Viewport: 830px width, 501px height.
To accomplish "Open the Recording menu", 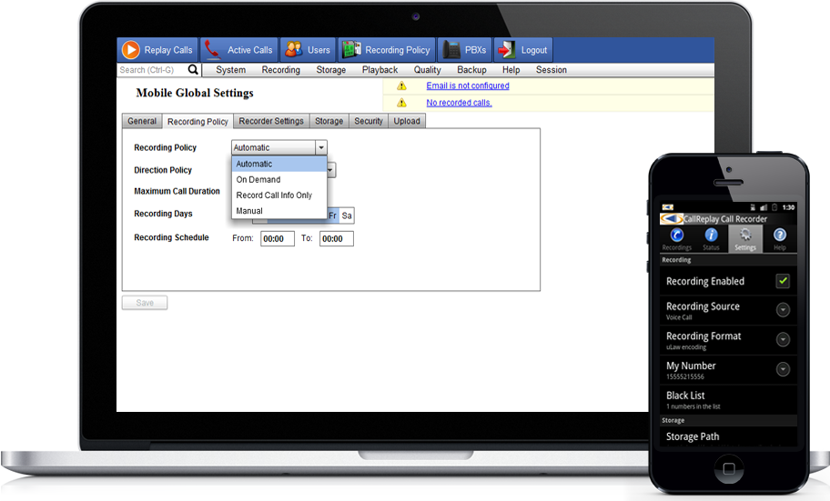I will point(280,70).
